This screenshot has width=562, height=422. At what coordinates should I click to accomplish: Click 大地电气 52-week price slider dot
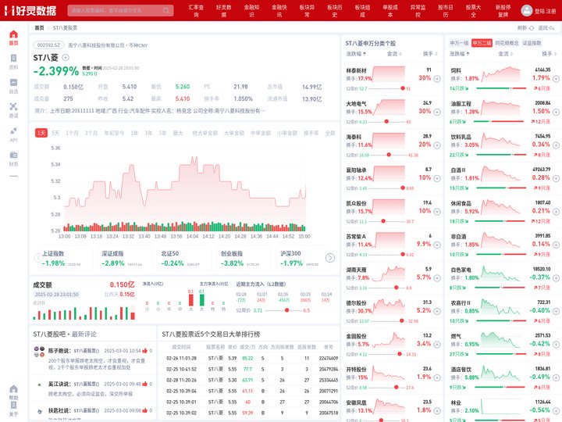point(386,122)
